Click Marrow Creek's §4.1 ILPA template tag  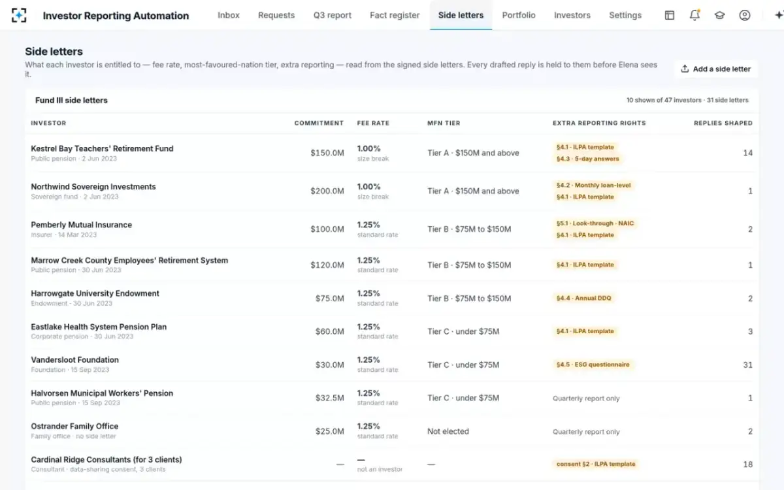pyautogui.click(x=585, y=265)
